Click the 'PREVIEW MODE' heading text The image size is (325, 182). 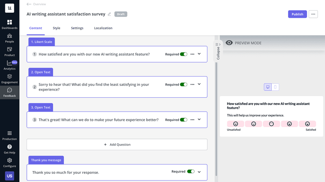coord(248,43)
